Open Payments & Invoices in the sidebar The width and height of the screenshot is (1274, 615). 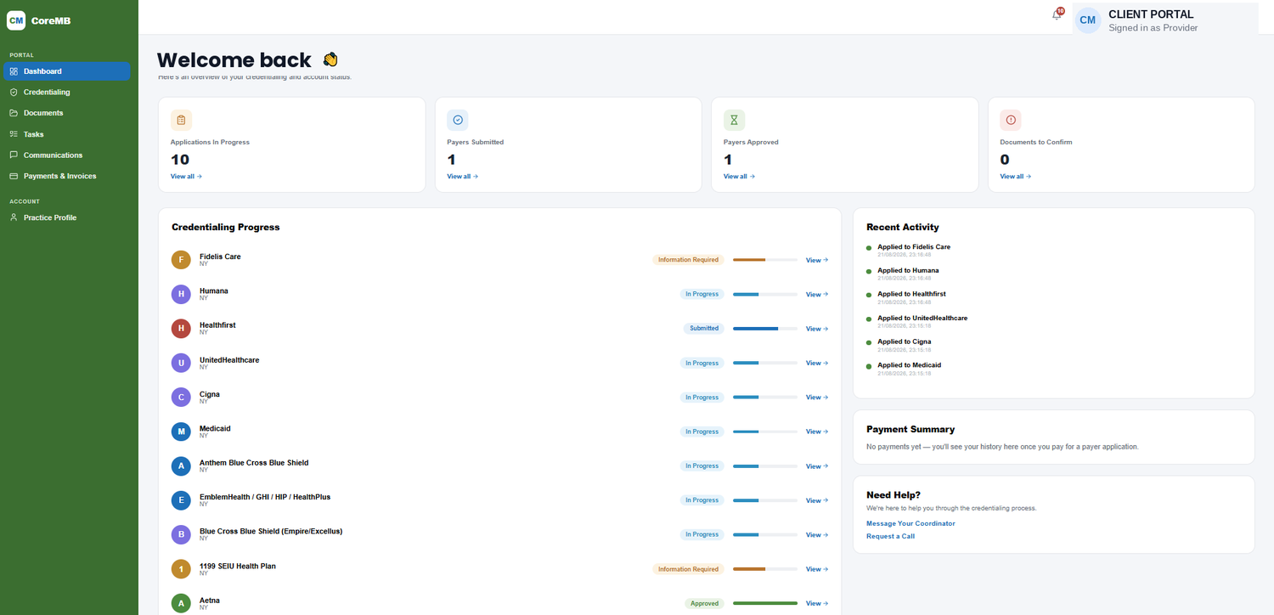click(67, 176)
